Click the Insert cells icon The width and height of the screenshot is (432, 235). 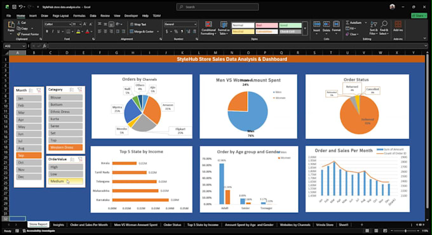point(316,24)
